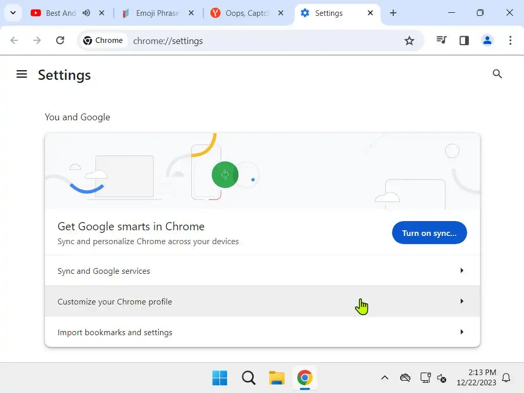Open the clock showing 2:13 PM
Image resolution: width=524 pixels, height=393 pixels.
pos(476,378)
